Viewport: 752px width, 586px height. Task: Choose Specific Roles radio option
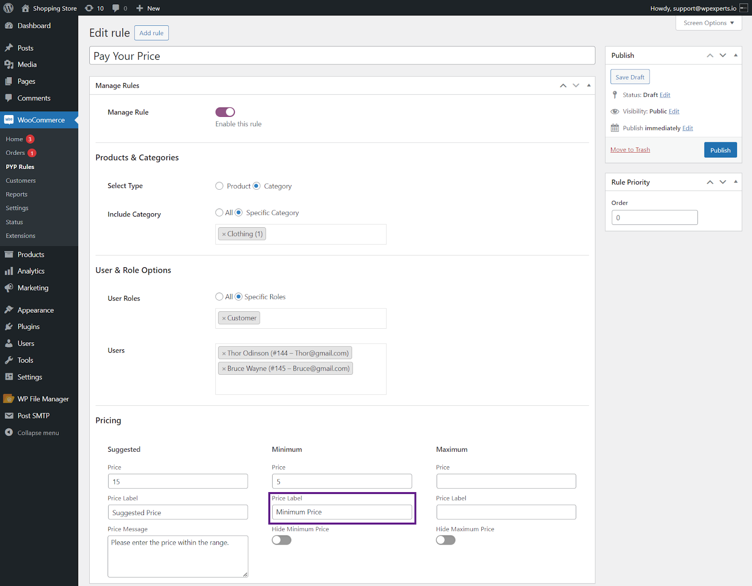click(x=239, y=297)
